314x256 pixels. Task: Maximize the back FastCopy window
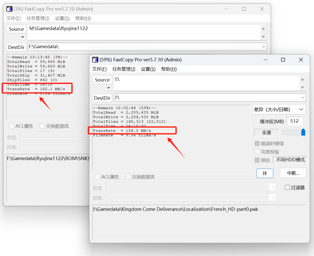click(x=244, y=9)
